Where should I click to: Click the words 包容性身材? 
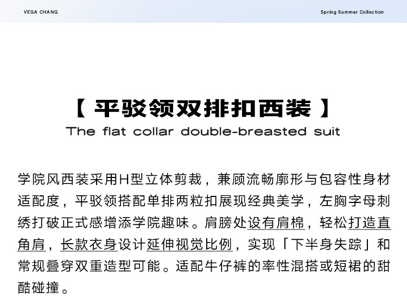point(354,180)
